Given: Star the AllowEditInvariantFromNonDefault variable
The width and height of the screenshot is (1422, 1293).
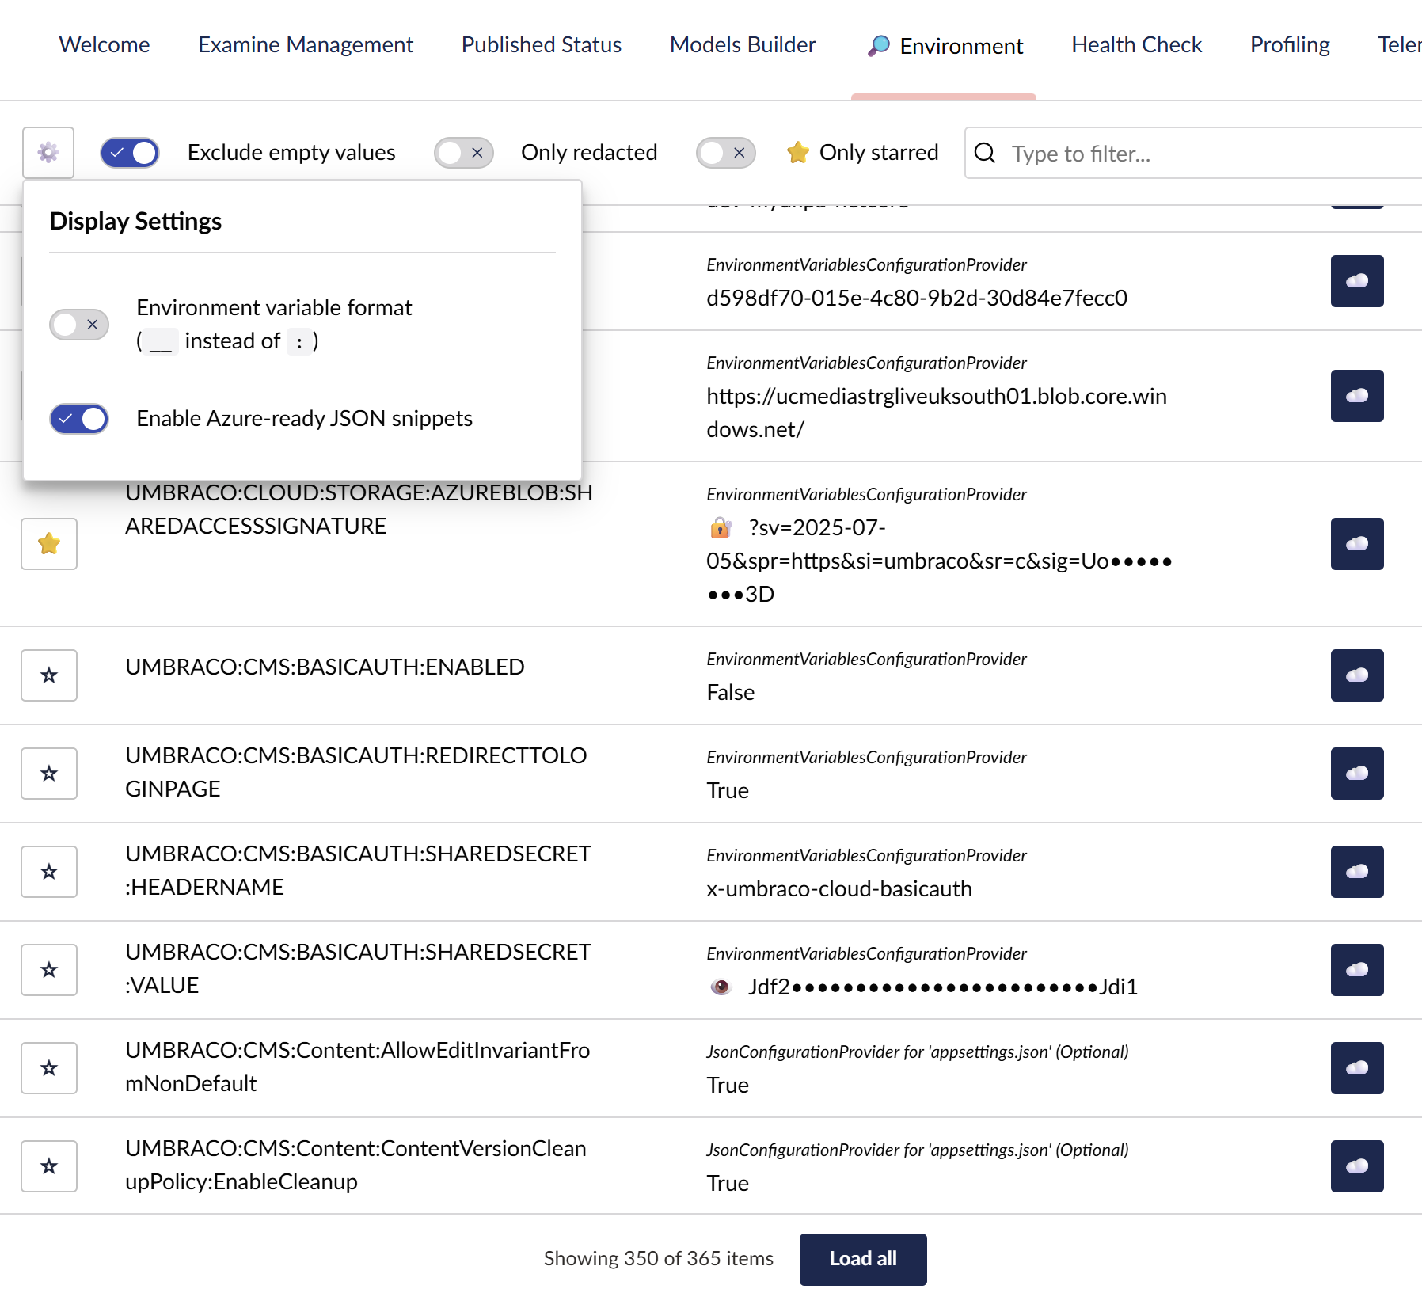Looking at the screenshot, I should 48,1067.
